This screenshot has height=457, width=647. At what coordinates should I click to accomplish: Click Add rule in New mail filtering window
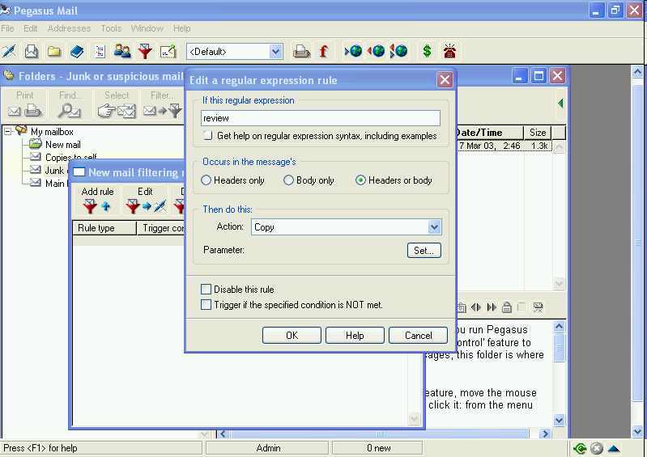(97, 201)
